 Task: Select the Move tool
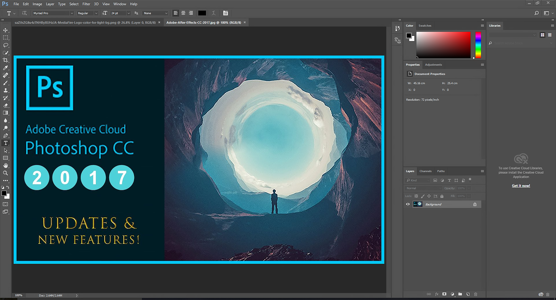coord(6,30)
